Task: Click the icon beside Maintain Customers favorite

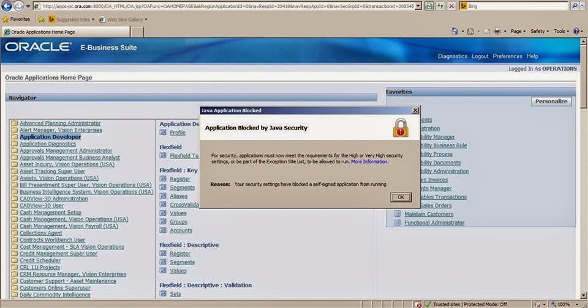Action: (x=398, y=214)
